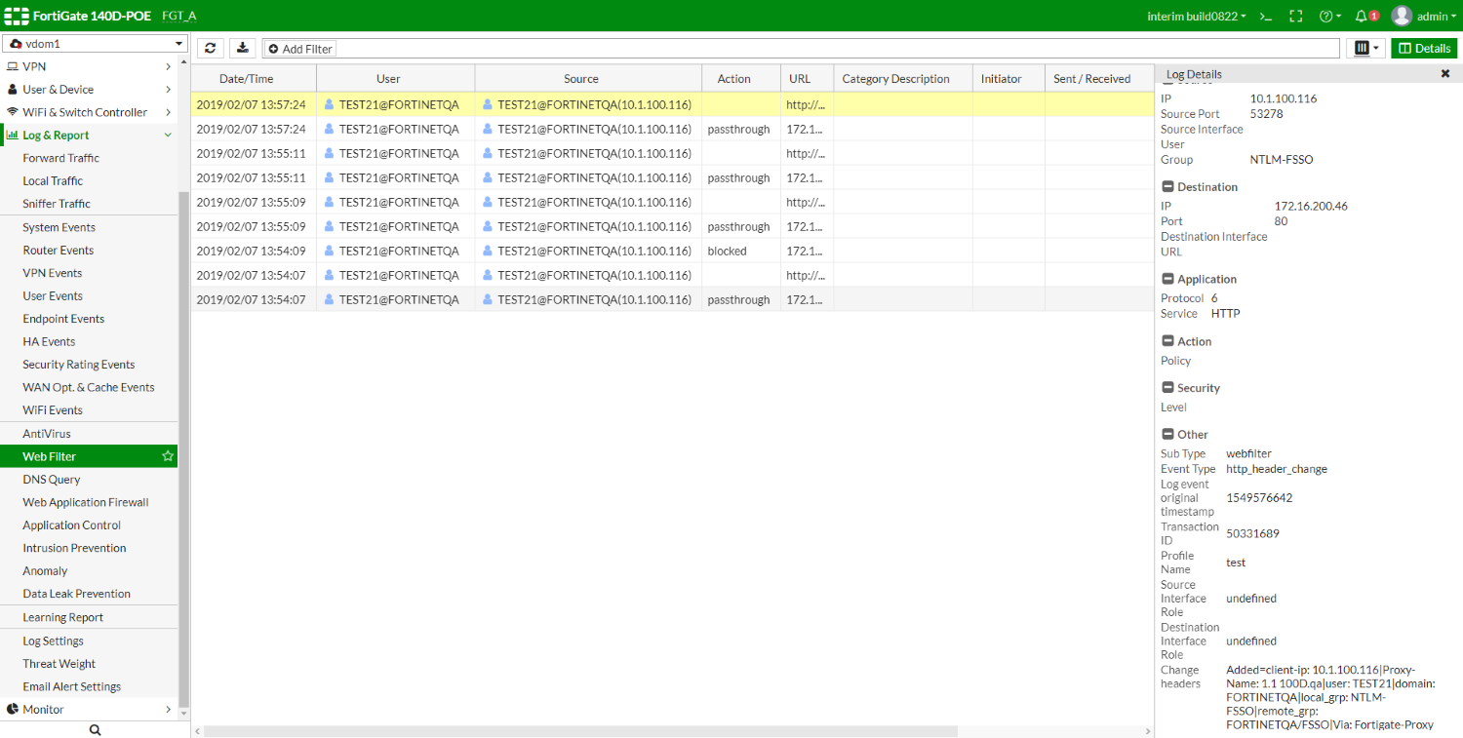Screen dimensions: 1463x738
Task: Select the 13:54:09 blocked log row
Action: (x=672, y=251)
